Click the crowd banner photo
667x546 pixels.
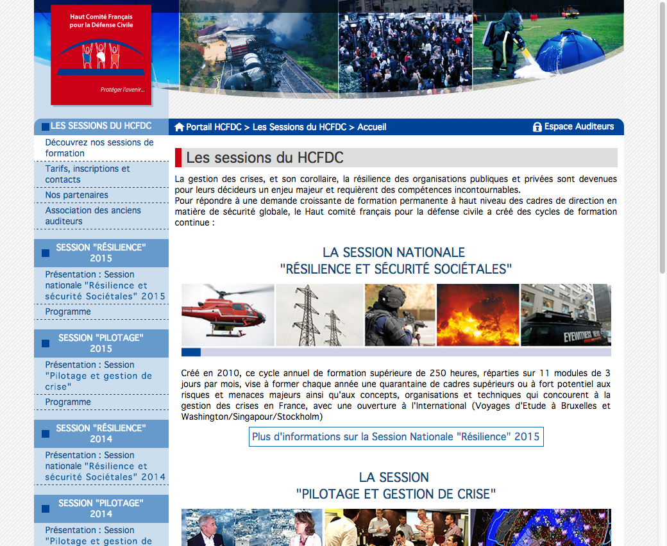tap(405, 47)
